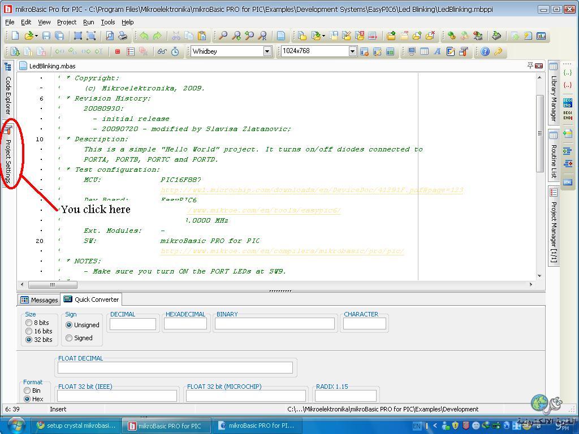Click the HEXADECIMAL input field
Screen dimensions: 579x434
click(185, 324)
